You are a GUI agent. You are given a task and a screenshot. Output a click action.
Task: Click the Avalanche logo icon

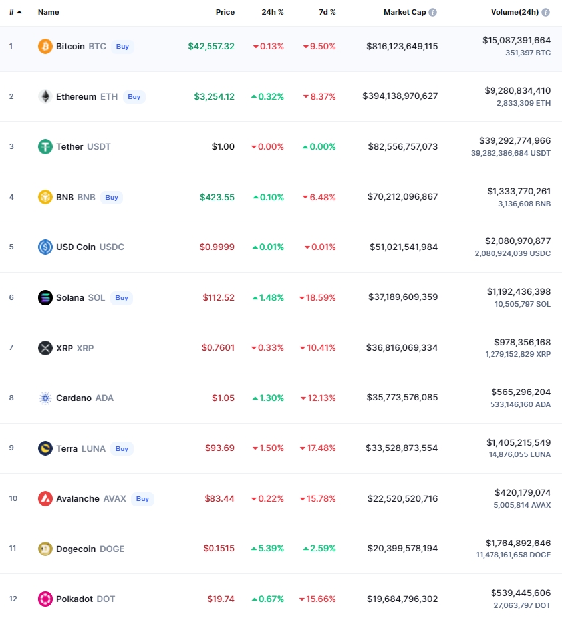pyautogui.click(x=45, y=498)
